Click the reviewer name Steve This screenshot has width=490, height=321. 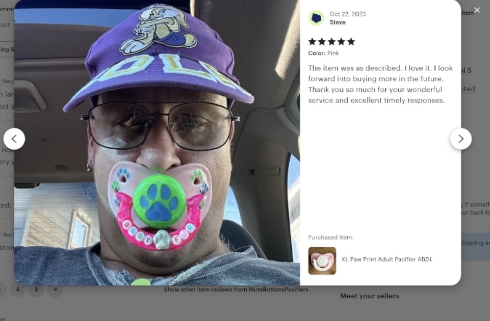click(337, 22)
